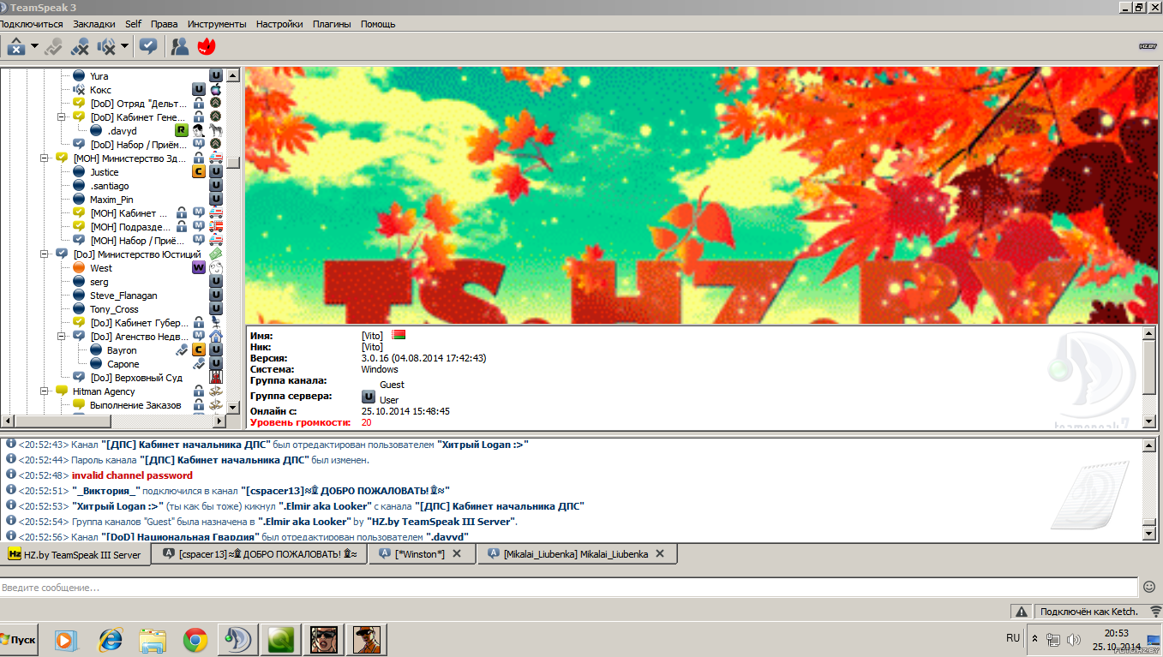1163x657 pixels.
Task: Click the red tulip plugin toolbar icon
Action: (207, 46)
